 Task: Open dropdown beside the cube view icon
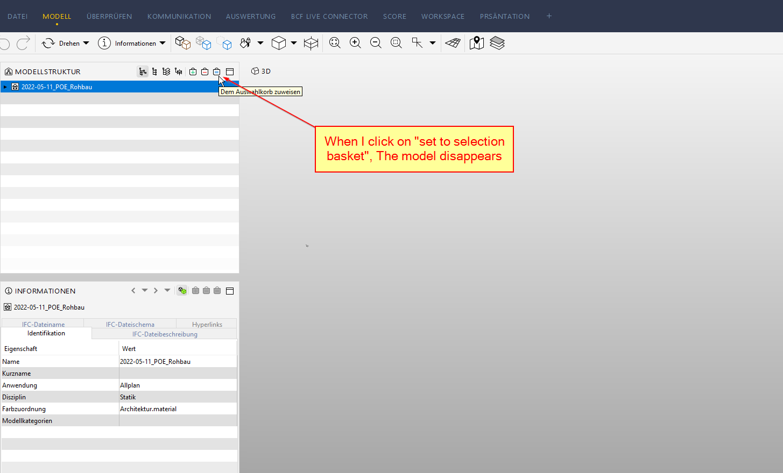294,43
